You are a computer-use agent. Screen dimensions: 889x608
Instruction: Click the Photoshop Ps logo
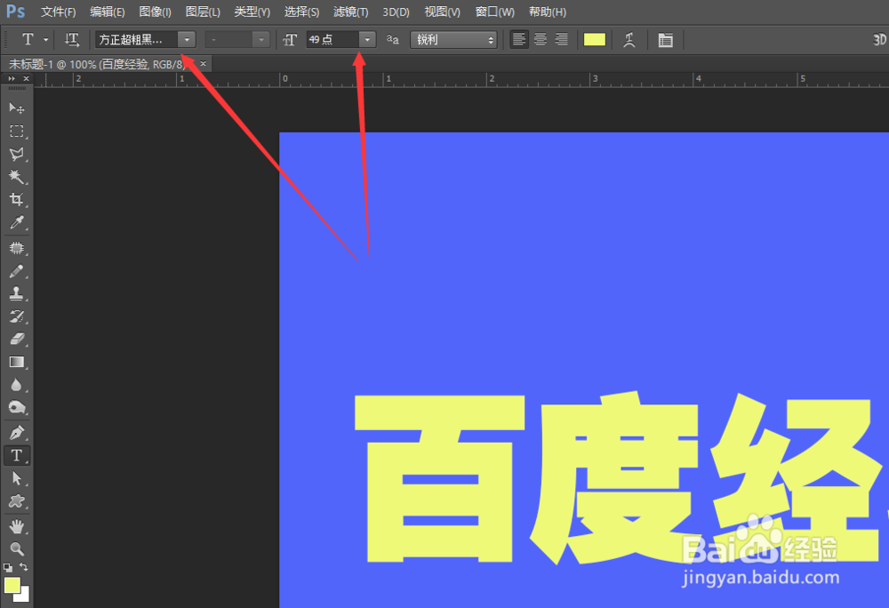(15, 12)
